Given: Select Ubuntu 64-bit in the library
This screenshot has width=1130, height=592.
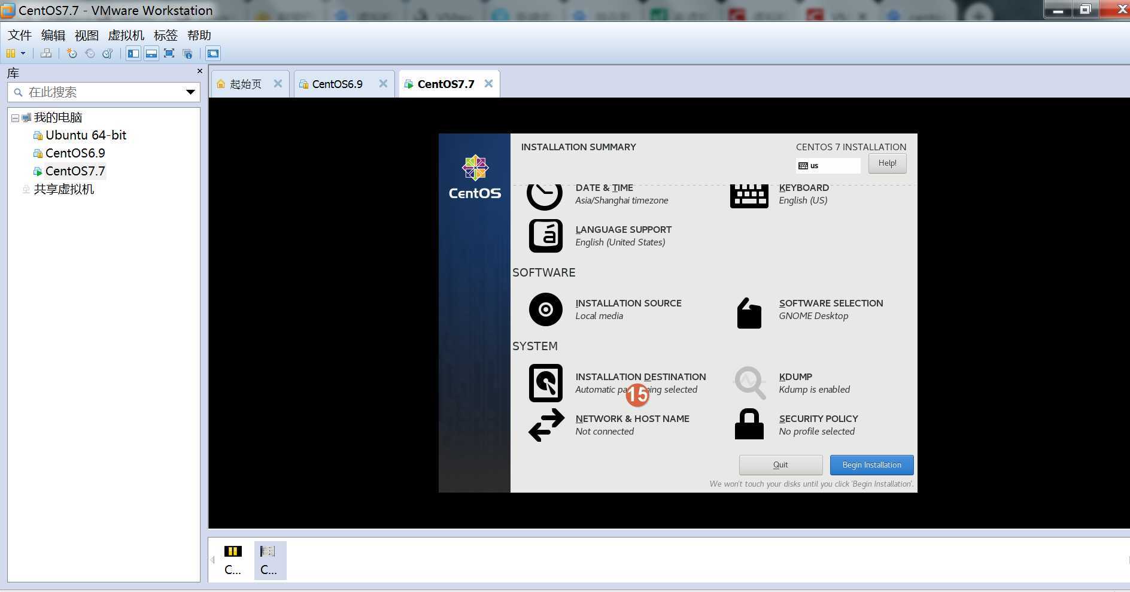Looking at the screenshot, I should click(86, 135).
